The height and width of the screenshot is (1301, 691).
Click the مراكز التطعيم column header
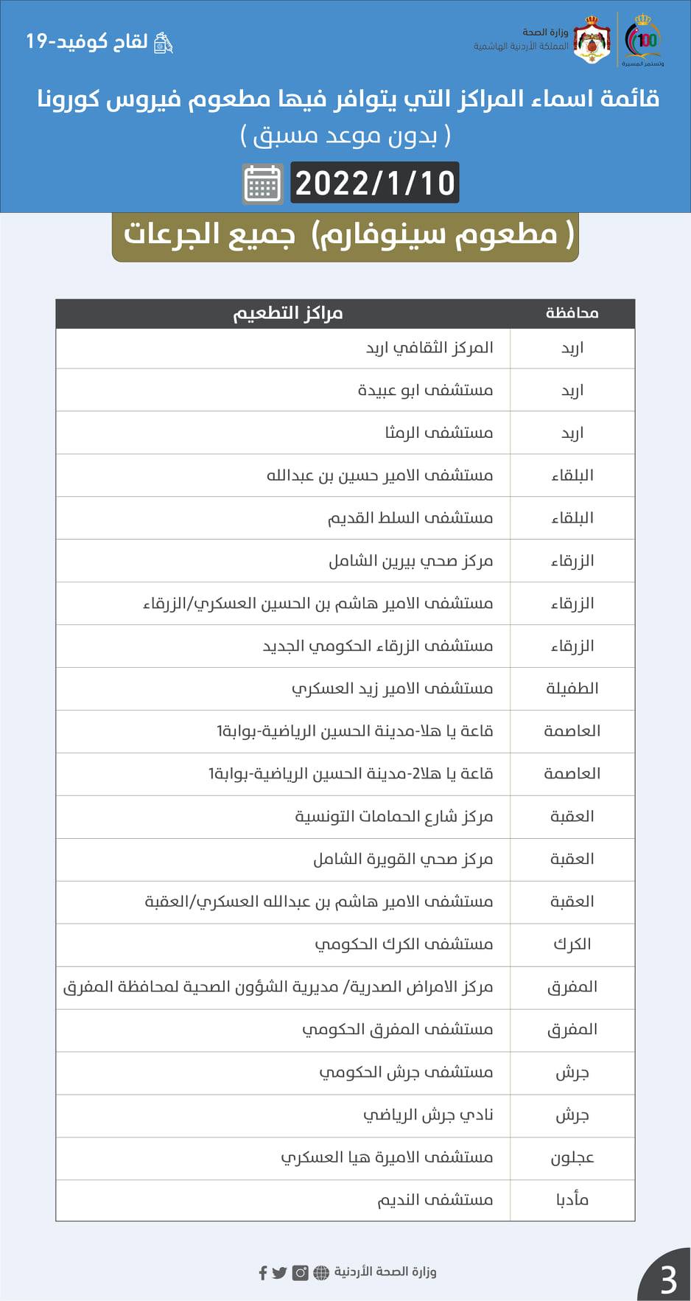[288, 313]
